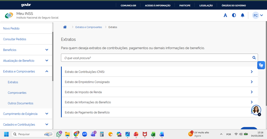Dismiss the assistant avatar with X

pos(259,114)
